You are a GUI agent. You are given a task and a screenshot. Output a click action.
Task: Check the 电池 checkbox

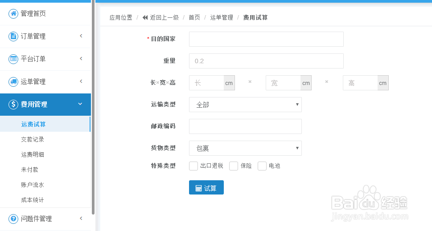[262, 166]
